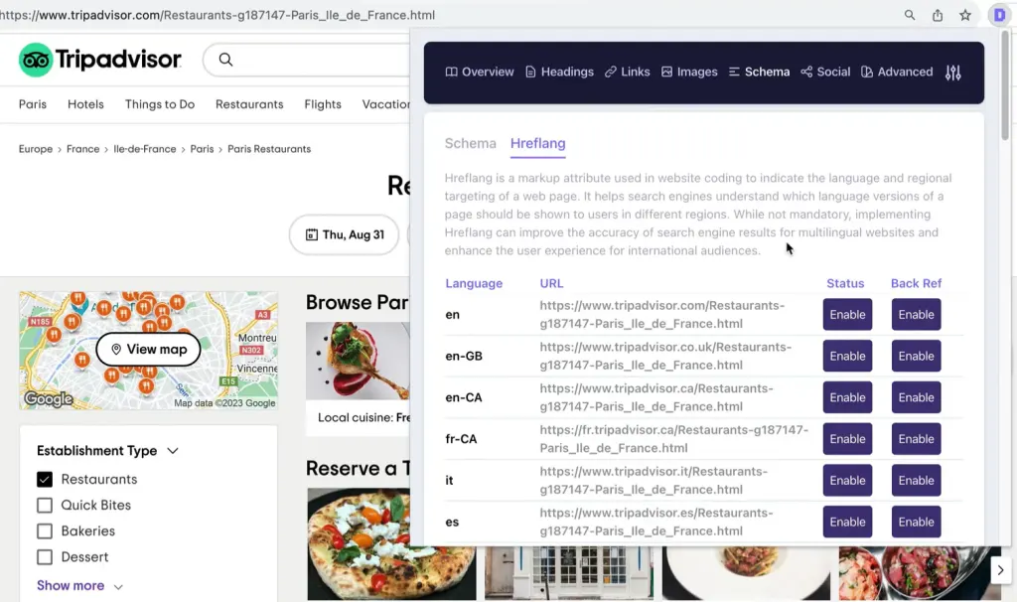Click Back Ref Enable for fr-CA row

coord(916,439)
